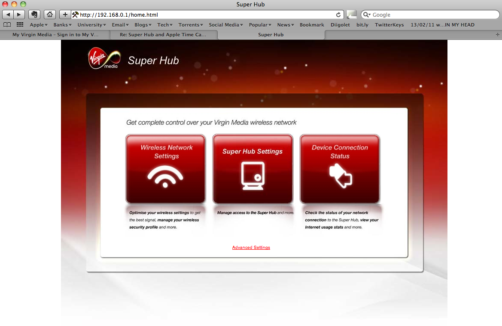
Task: Show reading list open-book icon
Action: pyautogui.click(x=7, y=24)
